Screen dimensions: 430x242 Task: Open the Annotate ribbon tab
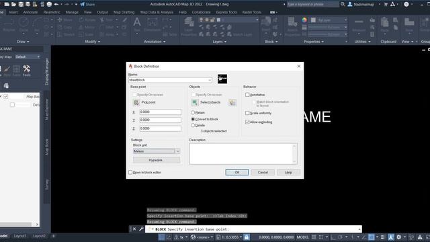(x=30, y=12)
